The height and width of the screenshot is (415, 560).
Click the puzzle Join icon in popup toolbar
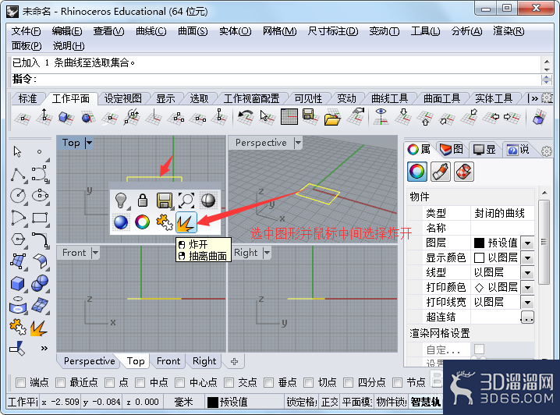(x=165, y=222)
